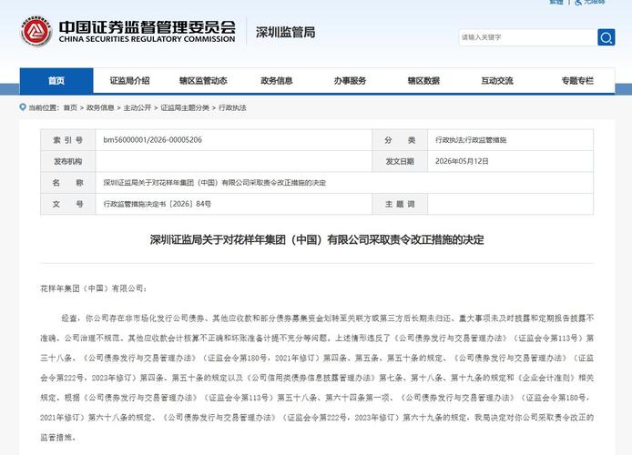Image resolution: width=632 pixels, height=455 pixels.
Task: Click the magnifier search button
Action: pos(607,37)
